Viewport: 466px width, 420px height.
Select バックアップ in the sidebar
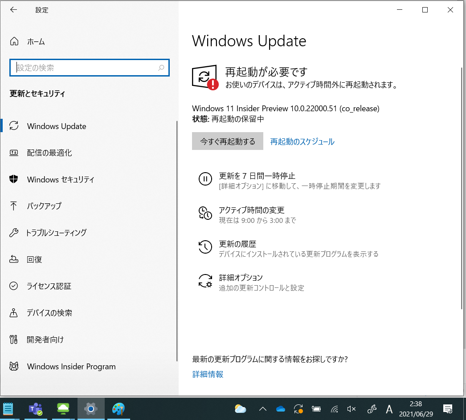tap(44, 206)
